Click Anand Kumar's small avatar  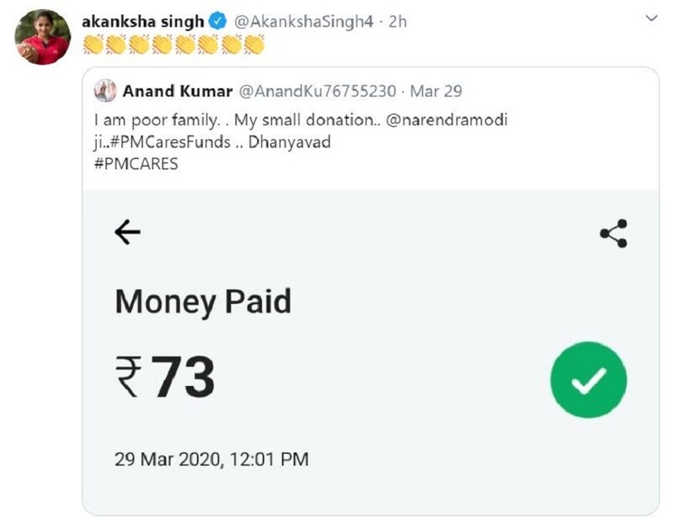(x=105, y=90)
